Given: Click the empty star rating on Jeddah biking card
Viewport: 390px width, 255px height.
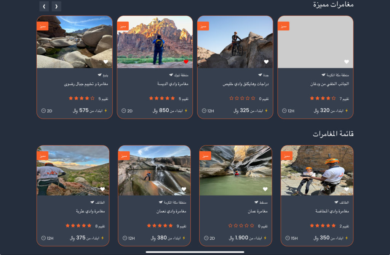Looking at the screenshot, I should point(242,98).
